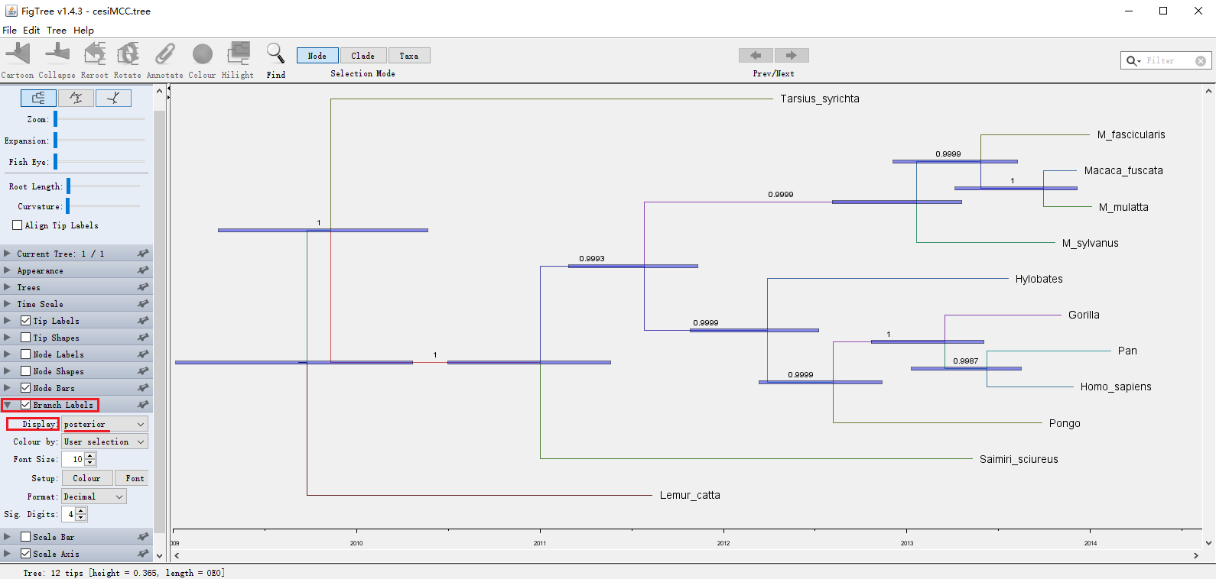Uncheck the Node Bars checkbox
Viewport: 1216px width, 579px height.
26,388
